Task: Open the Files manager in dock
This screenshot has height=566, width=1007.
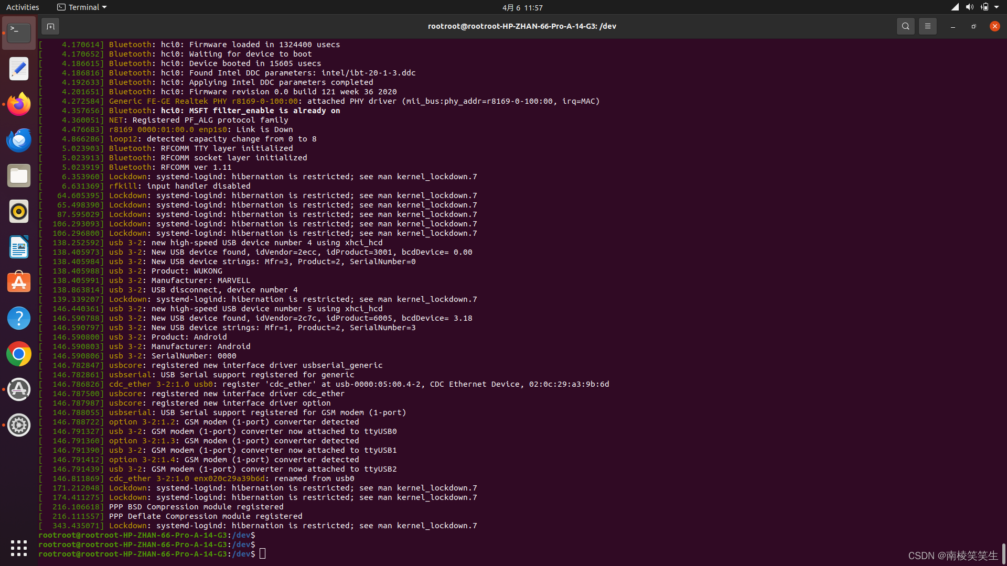Action: click(x=19, y=176)
